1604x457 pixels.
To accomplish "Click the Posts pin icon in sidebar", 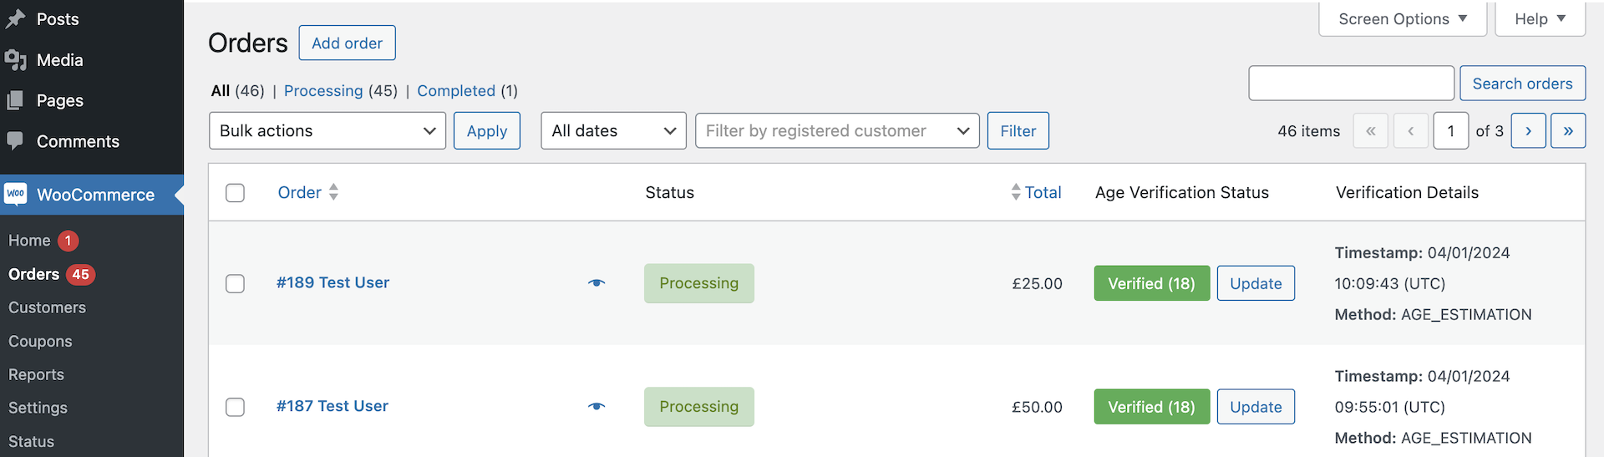I will click(15, 19).
